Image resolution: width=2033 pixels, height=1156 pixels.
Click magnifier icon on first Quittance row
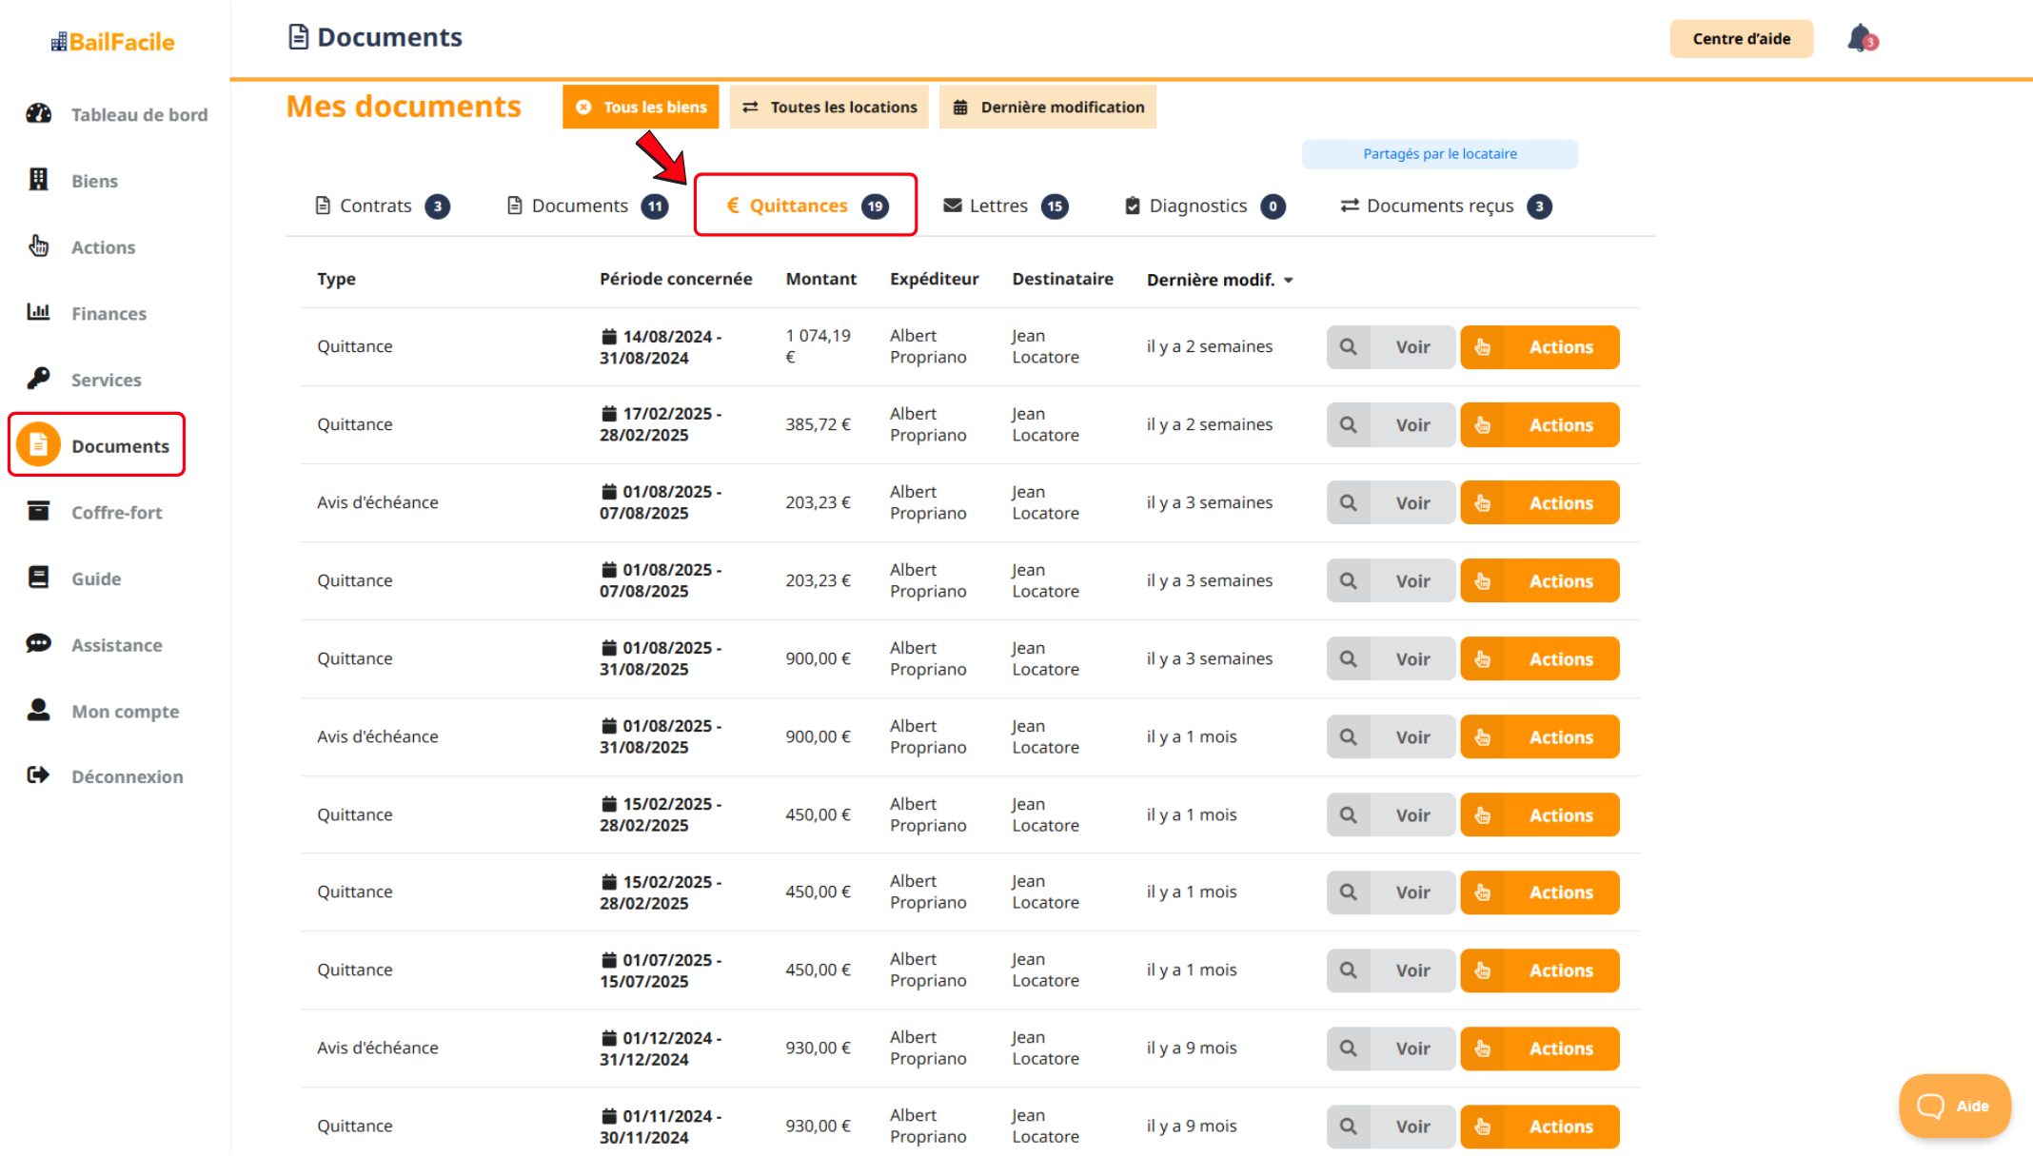coord(1348,347)
